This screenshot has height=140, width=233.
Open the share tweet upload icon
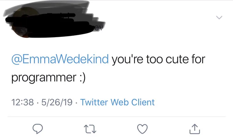coord(195,129)
